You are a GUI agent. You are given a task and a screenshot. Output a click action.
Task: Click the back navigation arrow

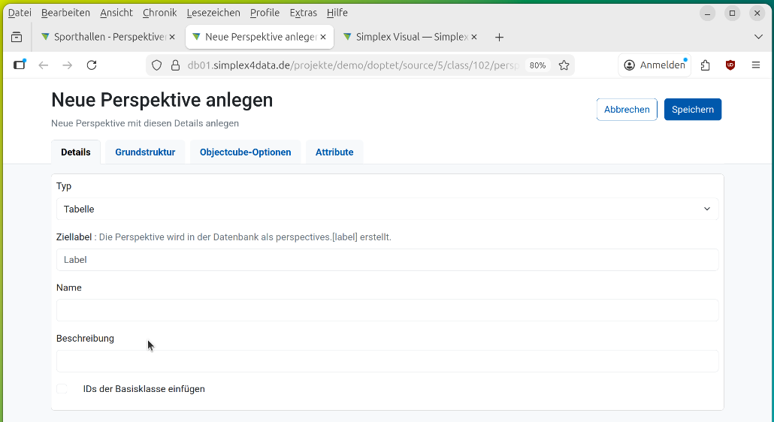[x=44, y=65]
